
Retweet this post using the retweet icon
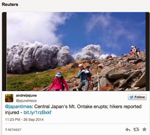pyautogui.click(x=136, y=129)
